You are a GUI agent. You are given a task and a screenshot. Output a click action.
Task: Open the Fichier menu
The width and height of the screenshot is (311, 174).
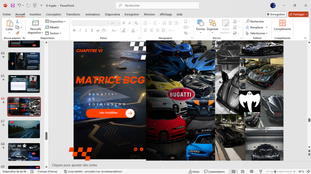7,14
